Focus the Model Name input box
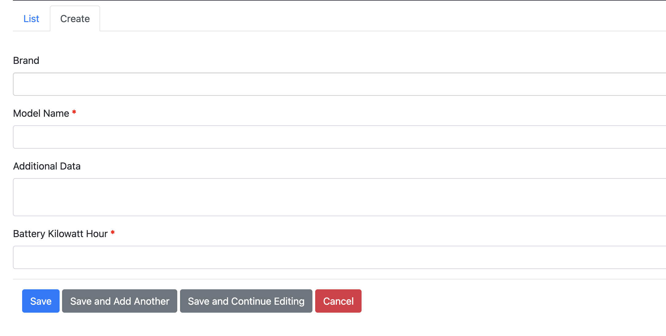This screenshot has width=666, height=336. coord(338,137)
